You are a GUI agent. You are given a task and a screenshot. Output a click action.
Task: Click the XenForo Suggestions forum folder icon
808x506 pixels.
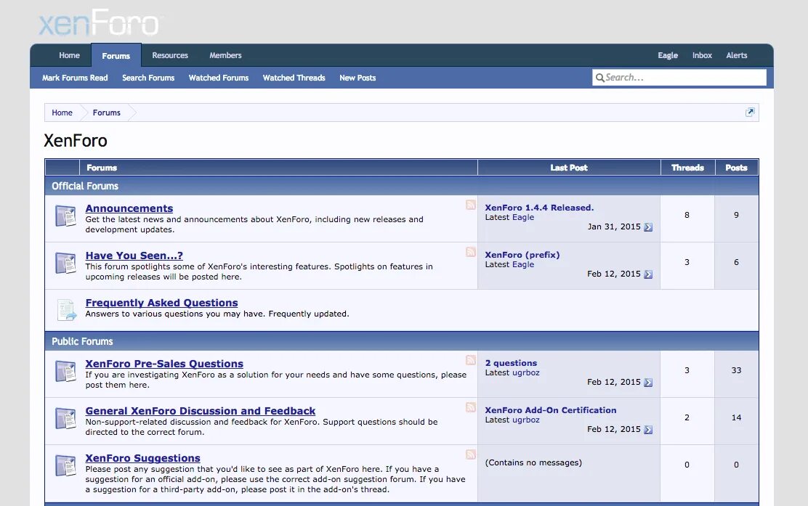click(65, 466)
